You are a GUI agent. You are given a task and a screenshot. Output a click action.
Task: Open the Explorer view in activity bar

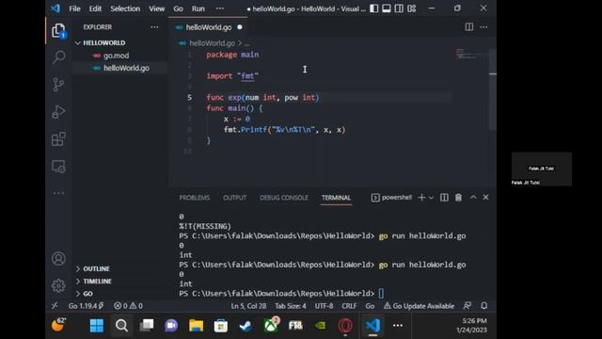point(58,31)
